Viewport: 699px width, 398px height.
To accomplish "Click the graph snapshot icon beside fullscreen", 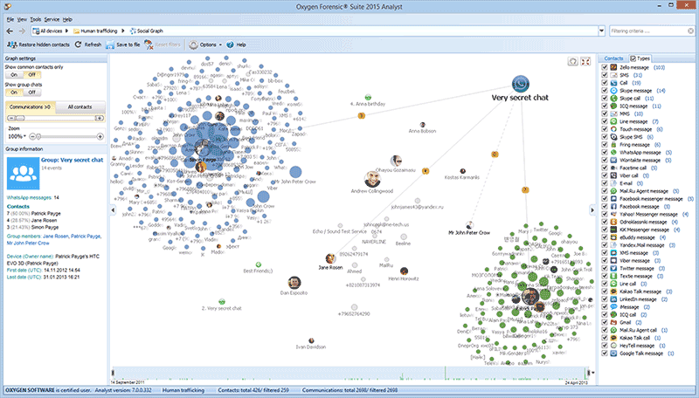I will tap(573, 61).
